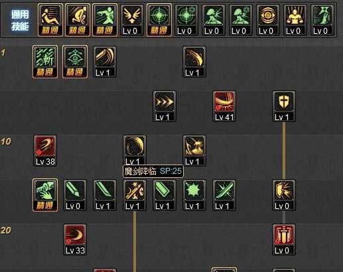Click the 魔剑降临 sword skill icon
The image size is (343, 272).
(x=135, y=195)
